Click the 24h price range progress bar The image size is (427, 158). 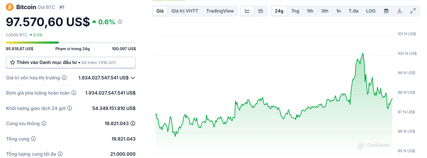(x=71, y=42)
